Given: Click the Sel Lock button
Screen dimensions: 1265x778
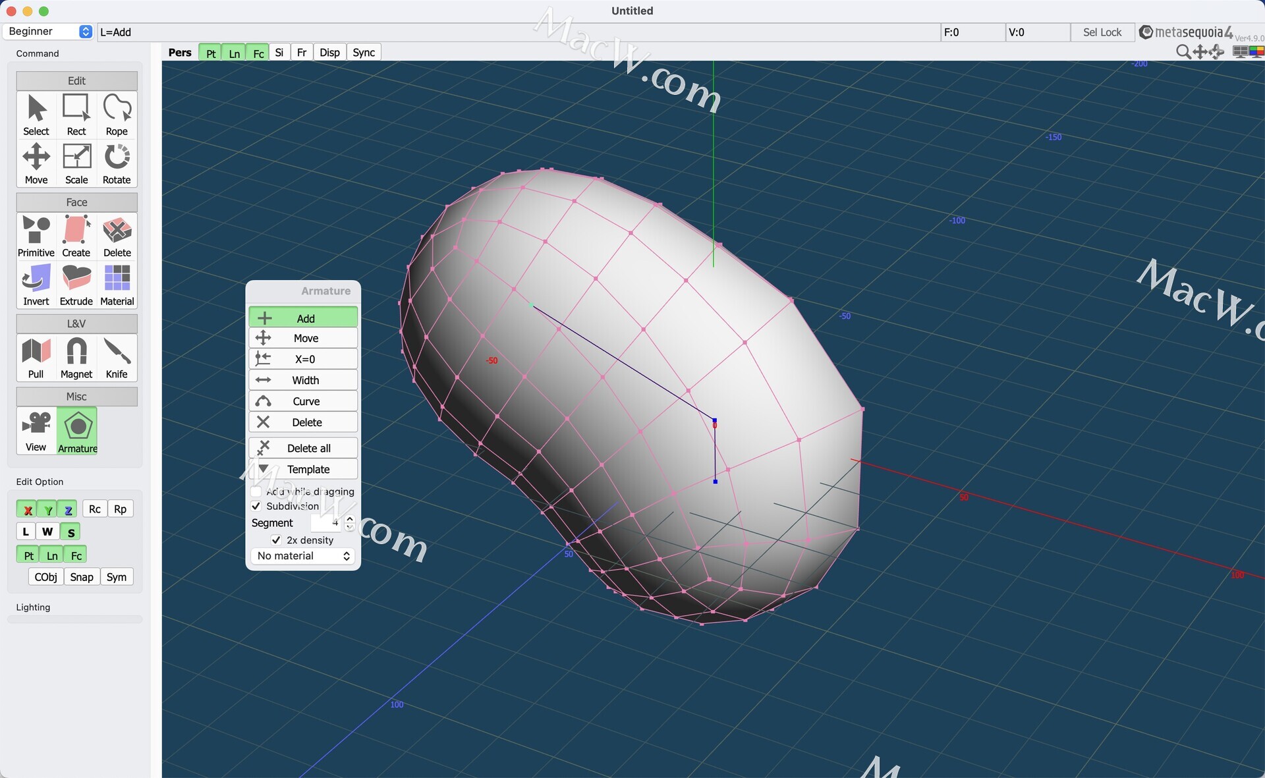Looking at the screenshot, I should pyautogui.click(x=1102, y=32).
